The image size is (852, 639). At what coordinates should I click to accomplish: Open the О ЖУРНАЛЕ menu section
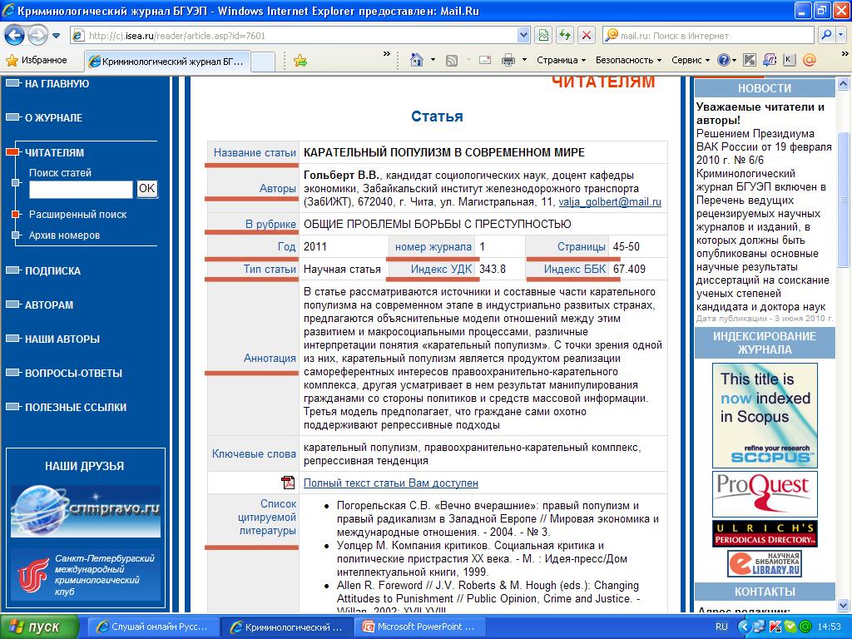pos(53,118)
